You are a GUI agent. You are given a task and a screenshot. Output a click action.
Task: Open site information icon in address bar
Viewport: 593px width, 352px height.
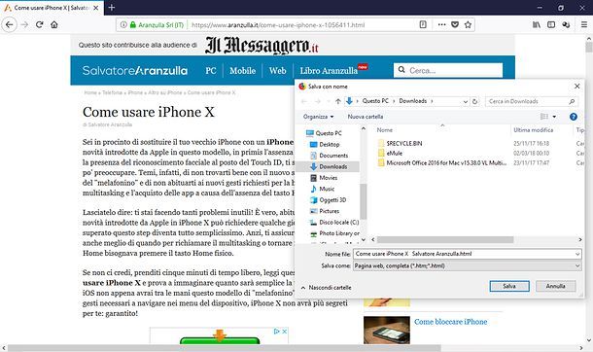pyautogui.click(x=123, y=25)
